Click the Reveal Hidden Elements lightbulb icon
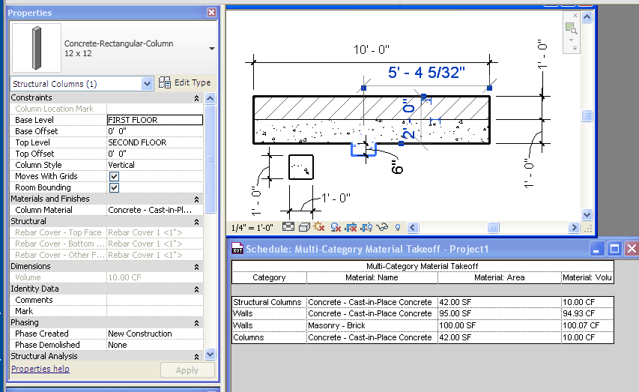This screenshot has width=639, height=392. [x=398, y=227]
